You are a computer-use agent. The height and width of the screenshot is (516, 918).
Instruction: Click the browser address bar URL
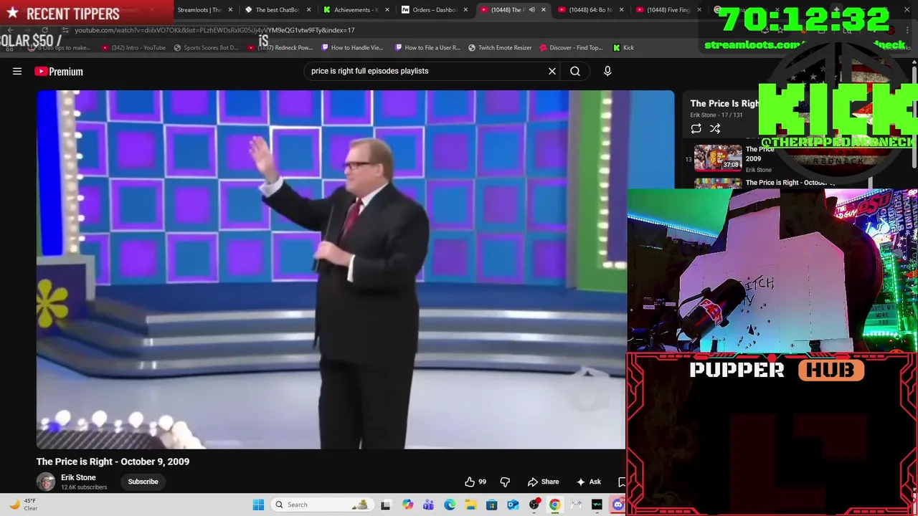(214, 30)
